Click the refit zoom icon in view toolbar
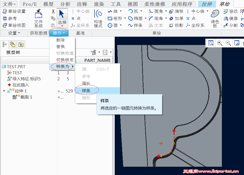 coord(211,43)
